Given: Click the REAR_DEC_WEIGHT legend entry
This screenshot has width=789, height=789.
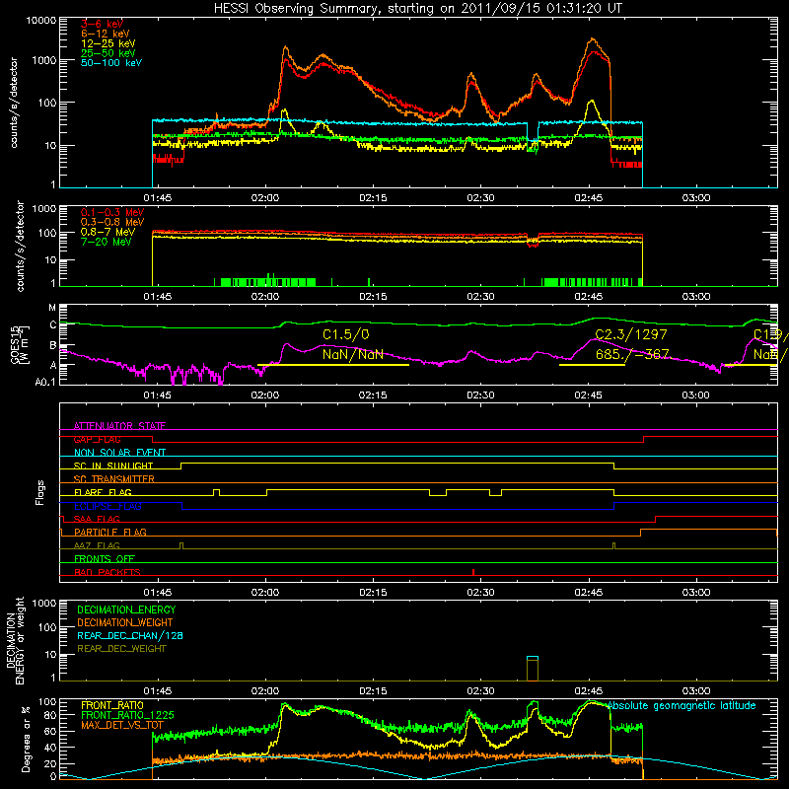Looking at the screenshot, I should click(121, 649).
